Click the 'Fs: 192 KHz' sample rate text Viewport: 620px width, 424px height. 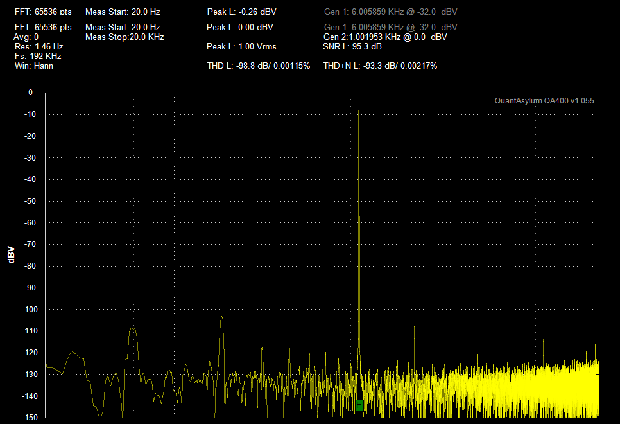[x=38, y=57]
